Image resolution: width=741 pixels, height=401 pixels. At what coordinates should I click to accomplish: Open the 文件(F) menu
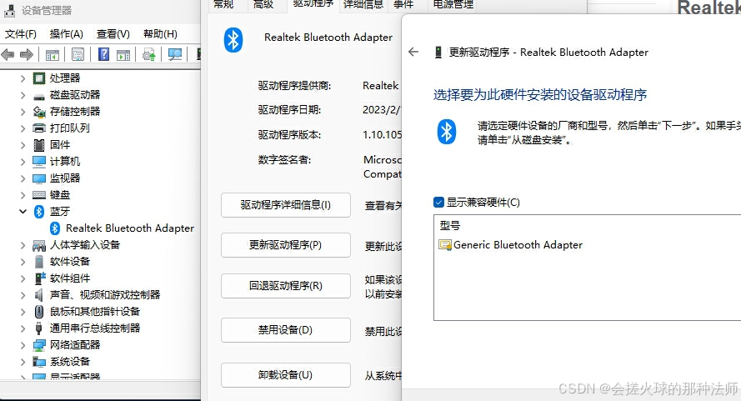(20, 34)
